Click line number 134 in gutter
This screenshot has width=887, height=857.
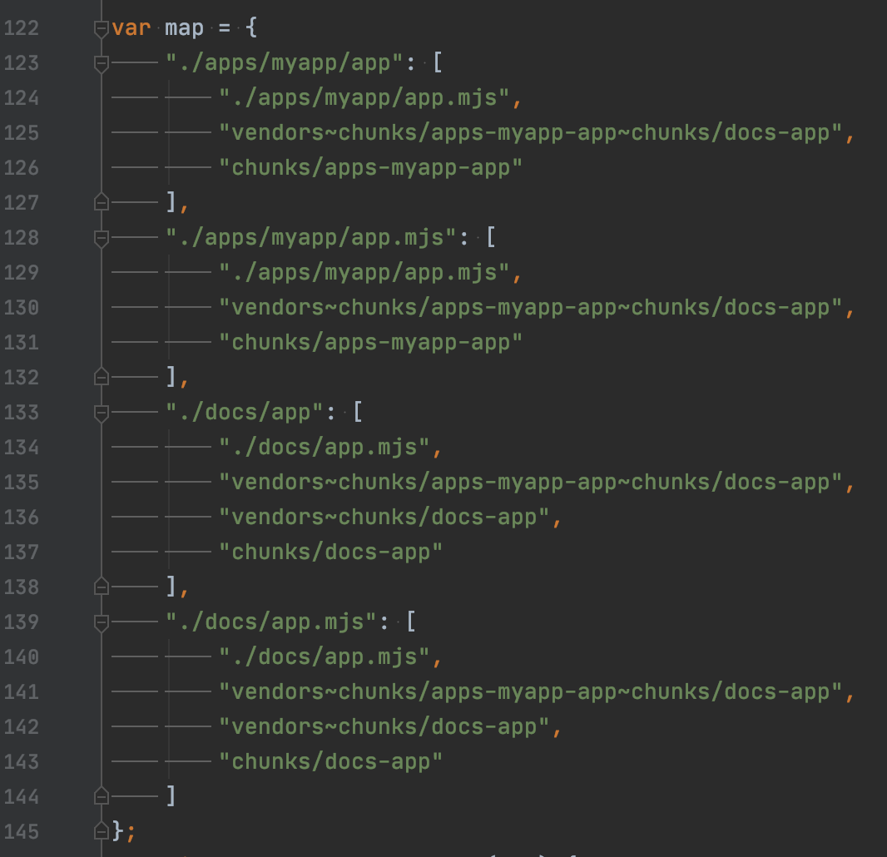(22, 448)
